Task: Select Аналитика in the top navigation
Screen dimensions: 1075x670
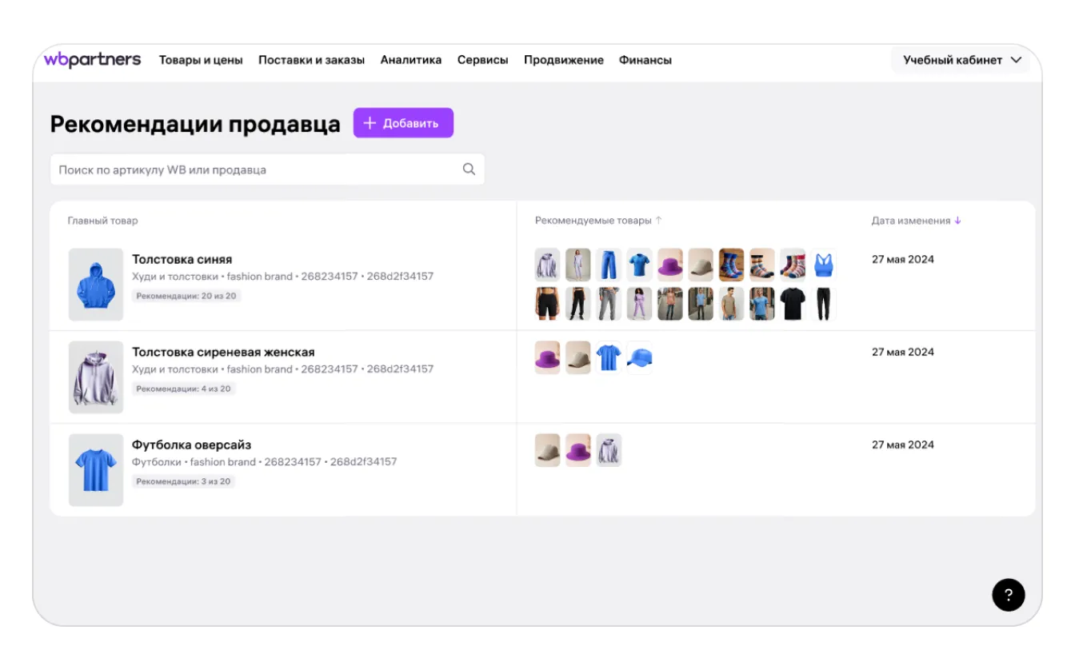Action: click(412, 60)
